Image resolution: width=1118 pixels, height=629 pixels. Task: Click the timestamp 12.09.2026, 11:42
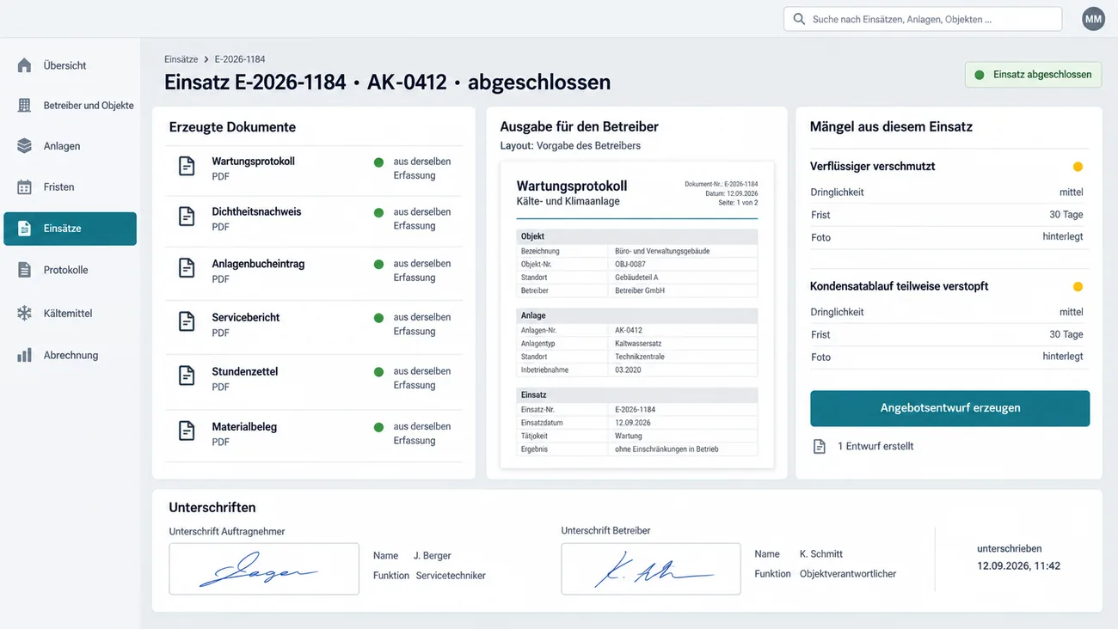pyautogui.click(x=1018, y=566)
